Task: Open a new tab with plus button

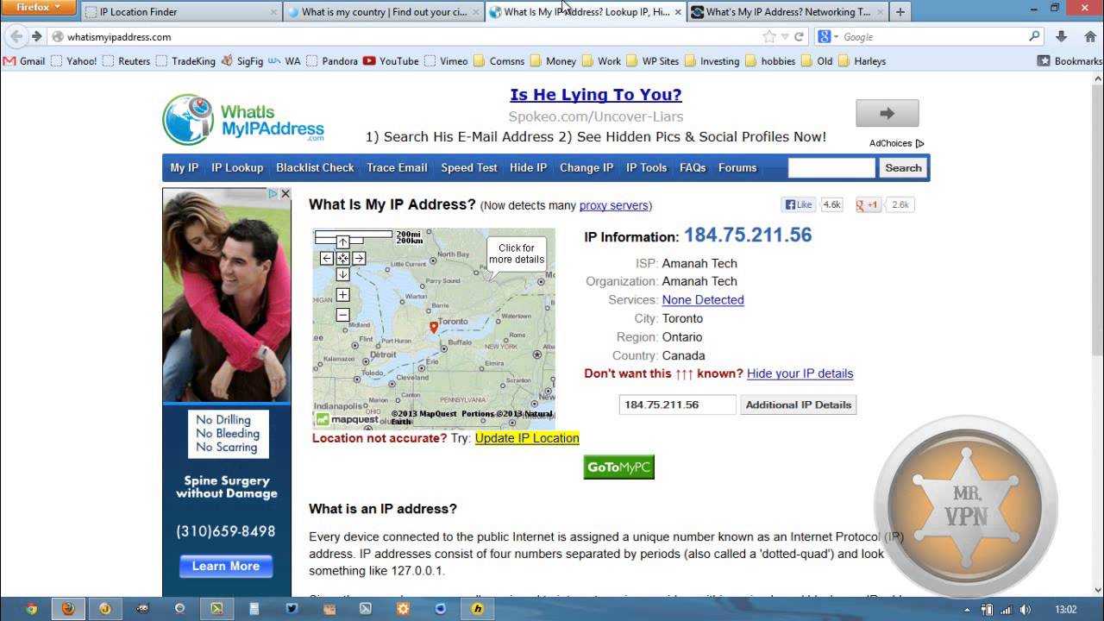Action: pos(900,12)
